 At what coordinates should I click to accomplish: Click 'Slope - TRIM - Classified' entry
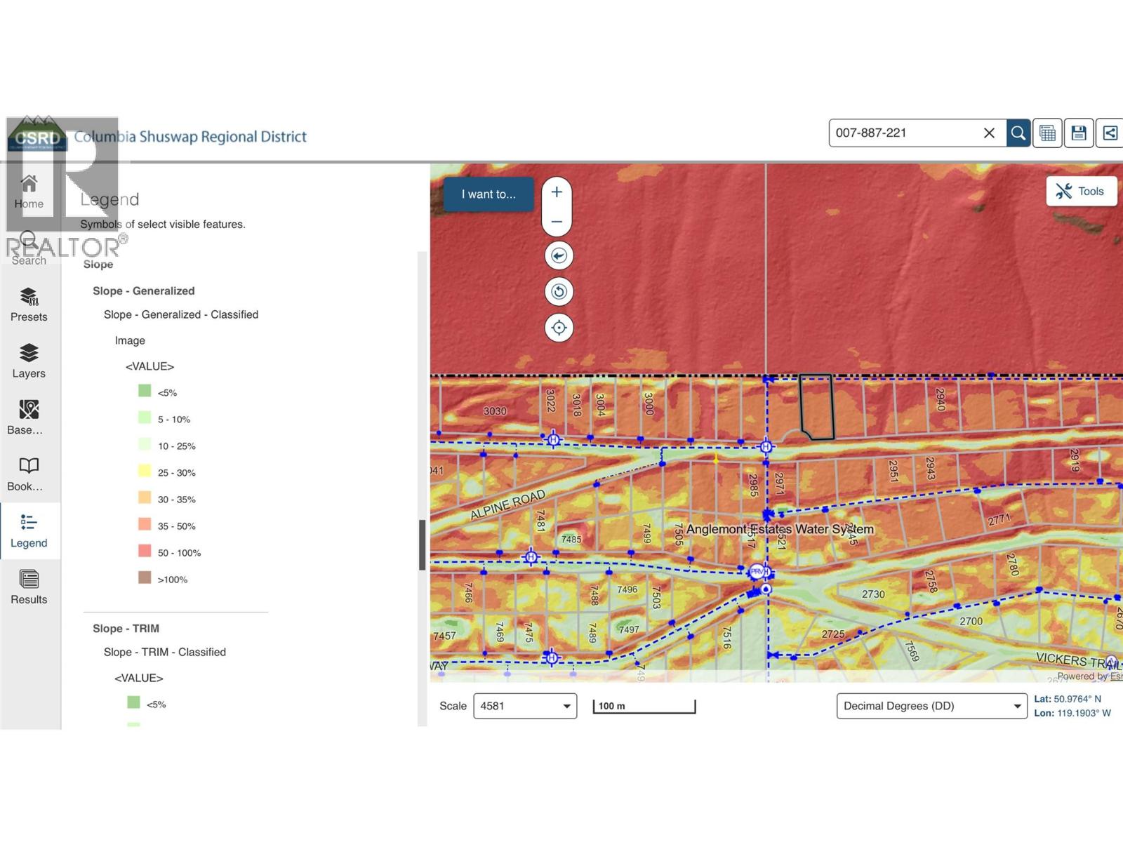click(x=165, y=652)
